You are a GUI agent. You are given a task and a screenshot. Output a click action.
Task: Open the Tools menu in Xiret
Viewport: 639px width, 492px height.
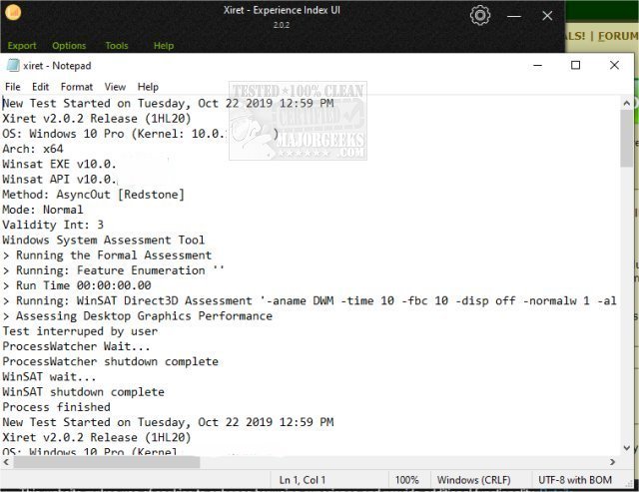[117, 46]
